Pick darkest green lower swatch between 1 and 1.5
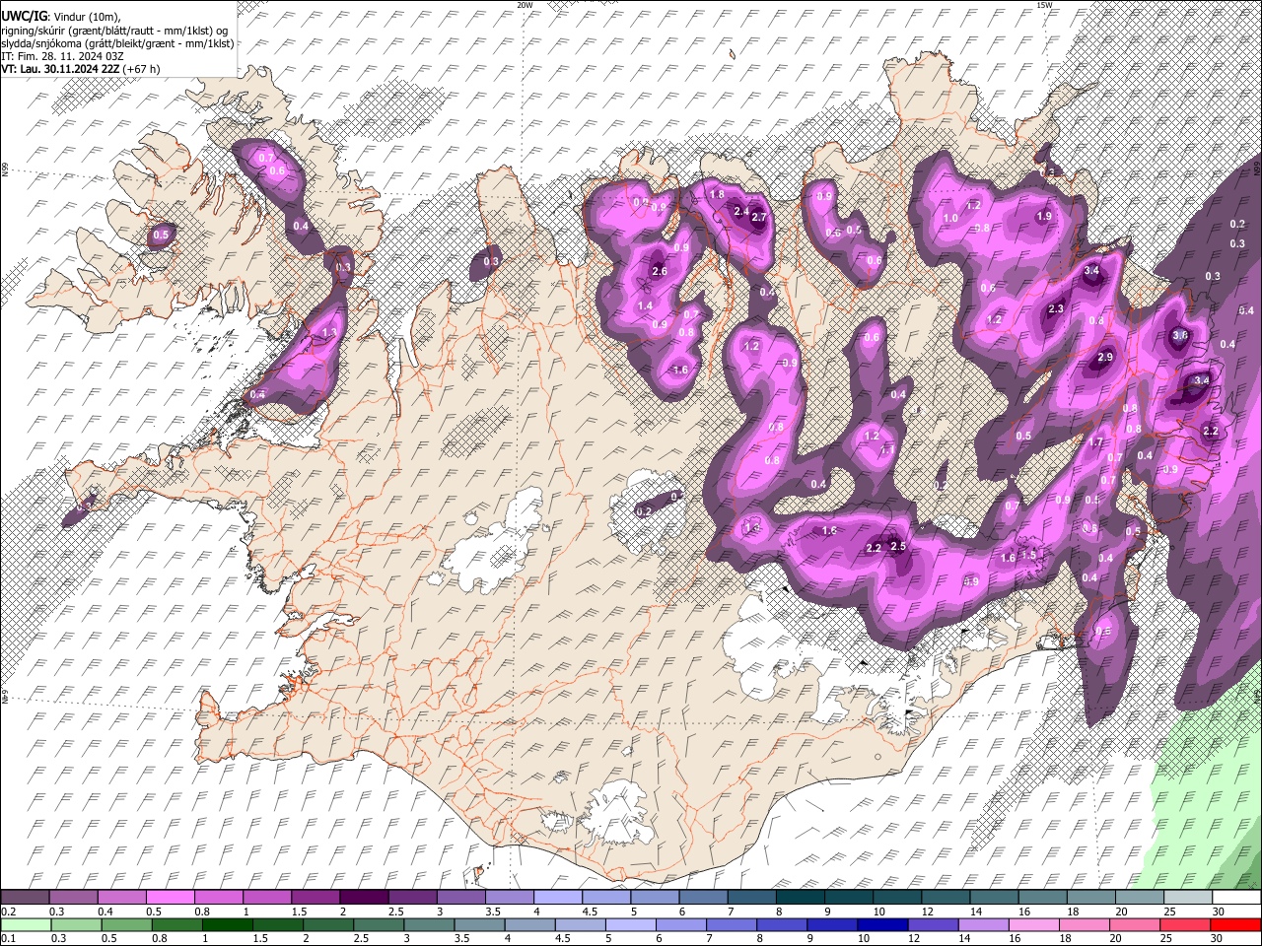The height and width of the screenshot is (946, 1262). (226, 924)
